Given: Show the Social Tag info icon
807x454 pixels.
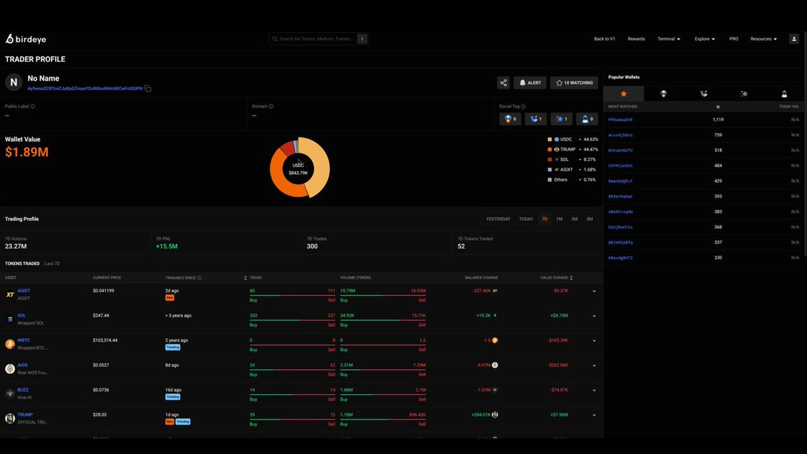Looking at the screenshot, I should coord(524,106).
